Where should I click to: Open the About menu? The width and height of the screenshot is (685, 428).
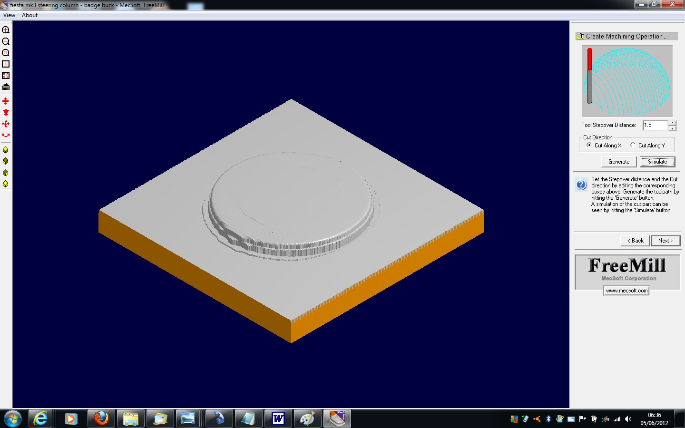[x=29, y=15]
